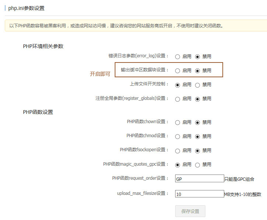Enable 输出缓冲区数据块设置 option
Screen dimensions: 267x220
[177, 71]
